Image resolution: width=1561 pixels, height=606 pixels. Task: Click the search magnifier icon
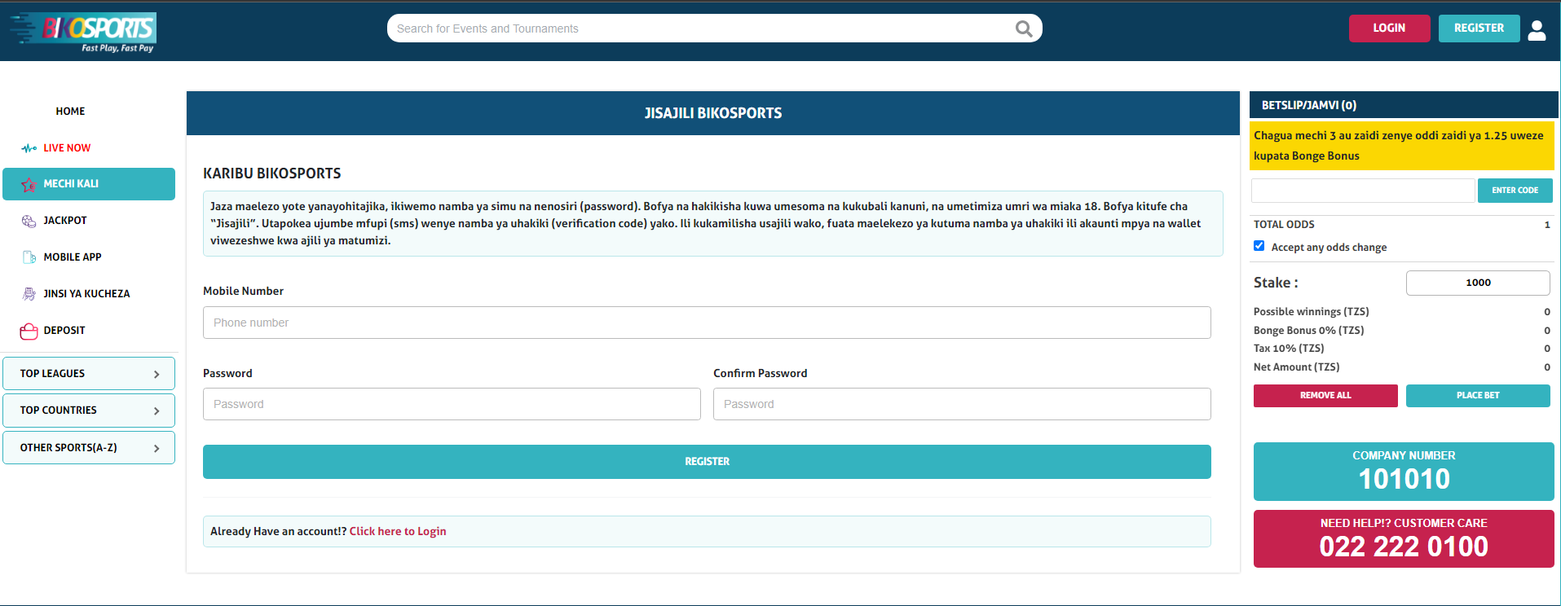[x=1024, y=29]
